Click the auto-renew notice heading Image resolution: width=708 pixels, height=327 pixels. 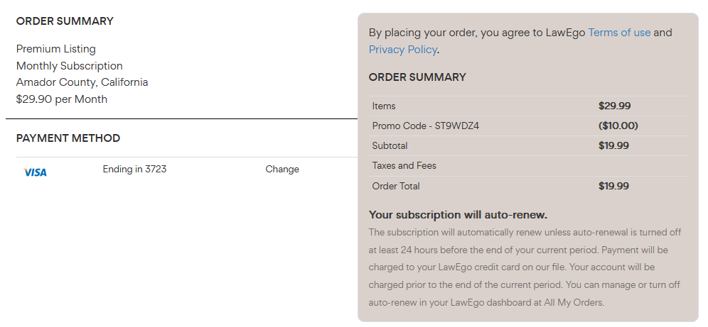coord(457,215)
